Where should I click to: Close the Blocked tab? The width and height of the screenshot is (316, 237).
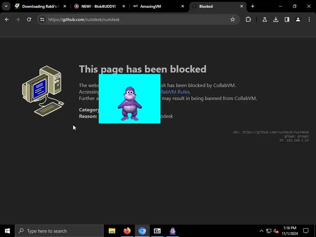[241, 6]
